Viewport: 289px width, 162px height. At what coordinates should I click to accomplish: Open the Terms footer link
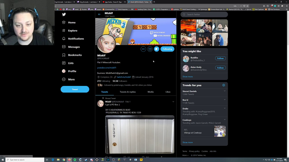pyautogui.click(x=185, y=151)
